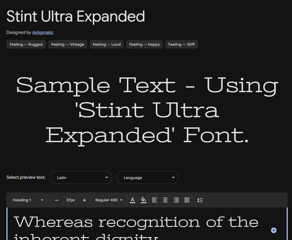Open the Latin preview text dropdown
292x240 pixels.
tap(81, 177)
